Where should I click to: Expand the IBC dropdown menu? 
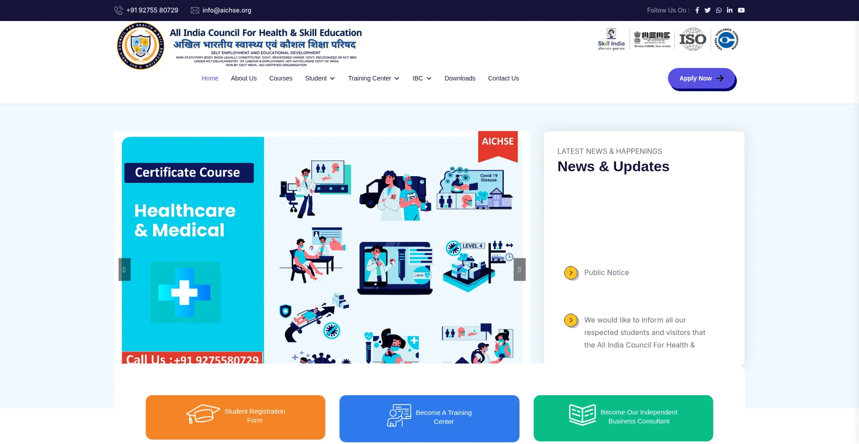tap(421, 78)
